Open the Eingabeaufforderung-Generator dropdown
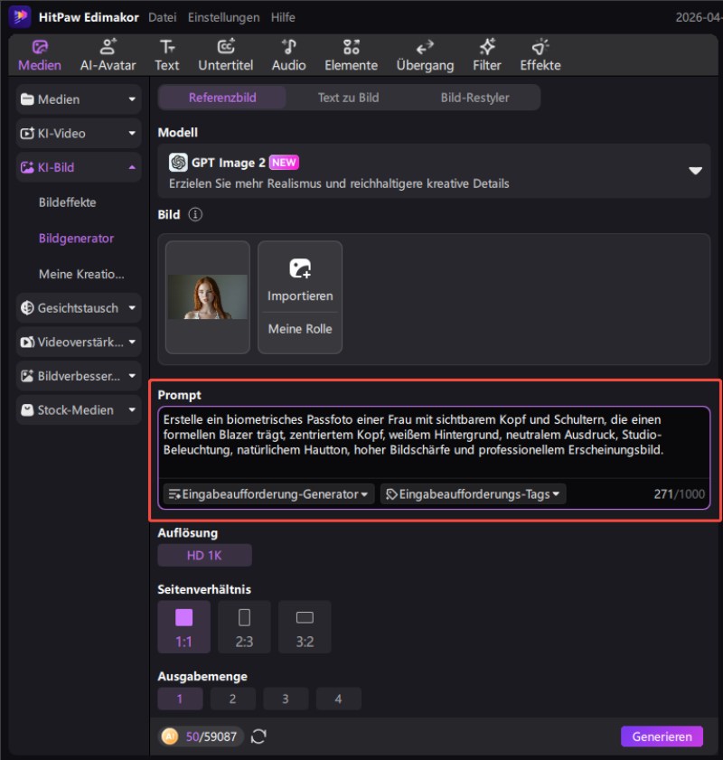Viewport: 723px width, 760px height. pos(268,494)
